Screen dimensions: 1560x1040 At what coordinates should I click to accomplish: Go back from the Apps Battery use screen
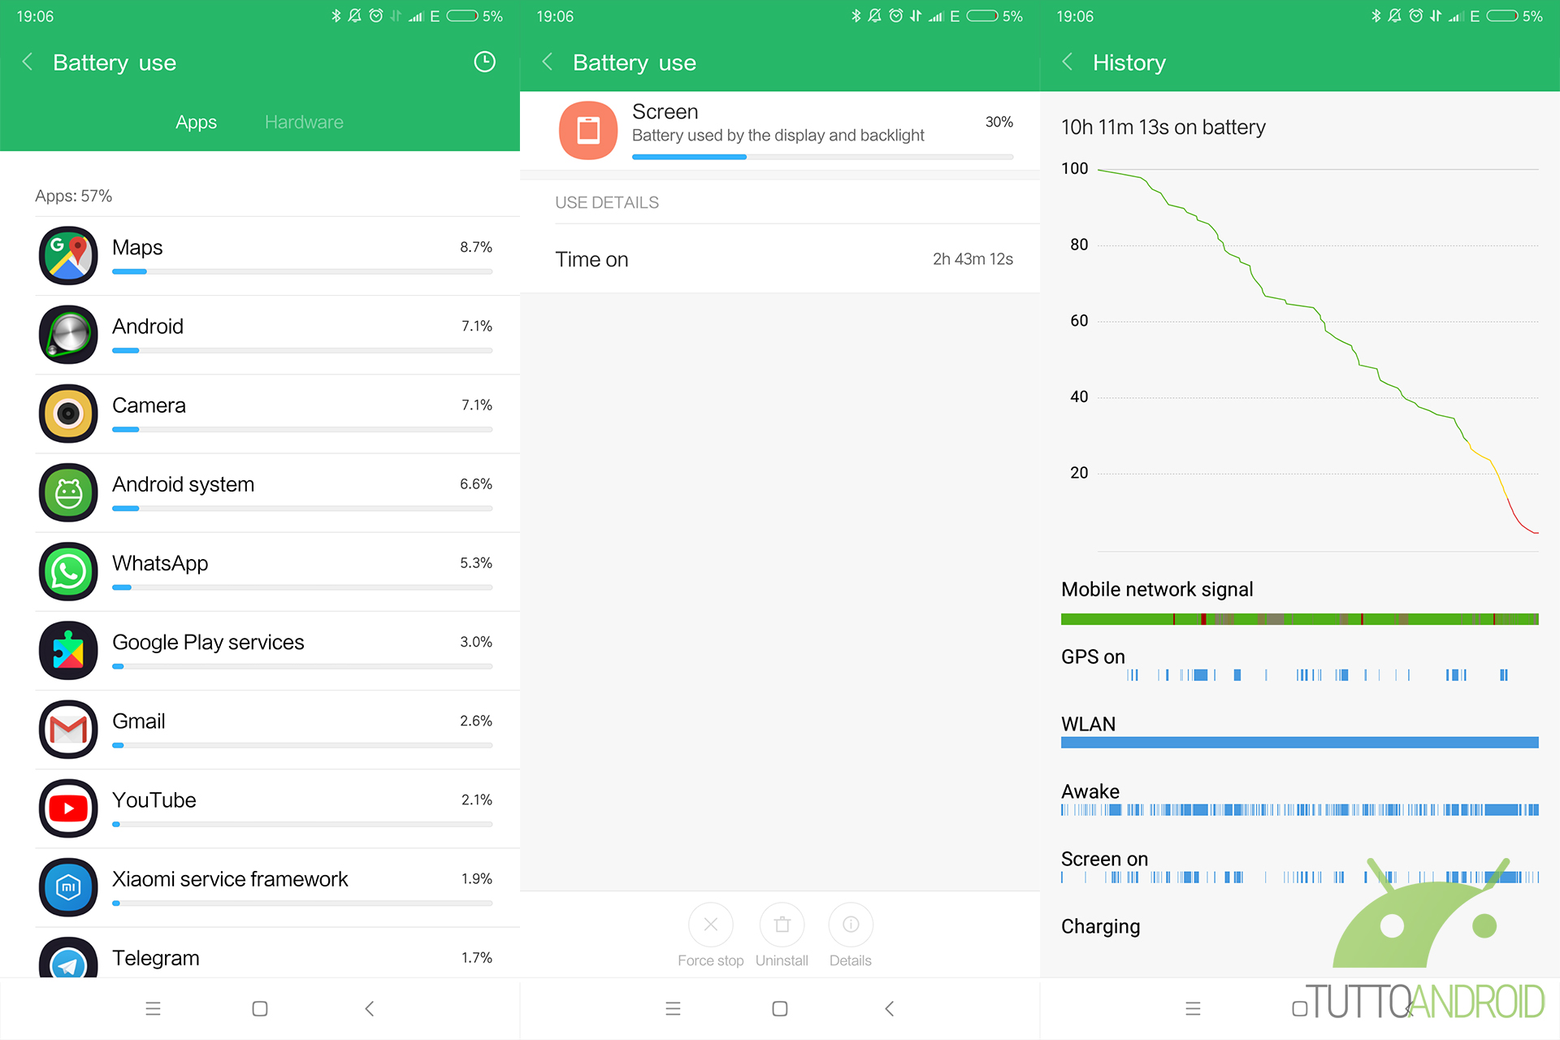click(28, 62)
